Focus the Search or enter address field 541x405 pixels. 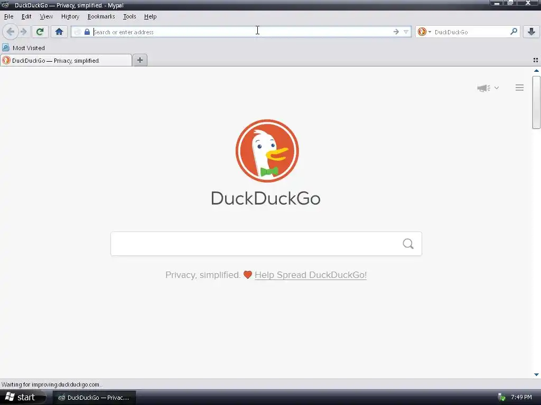click(x=241, y=32)
